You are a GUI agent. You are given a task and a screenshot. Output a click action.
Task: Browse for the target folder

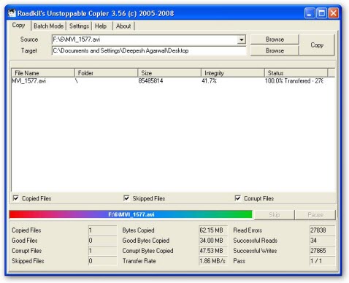pyautogui.click(x=275, y=50)
